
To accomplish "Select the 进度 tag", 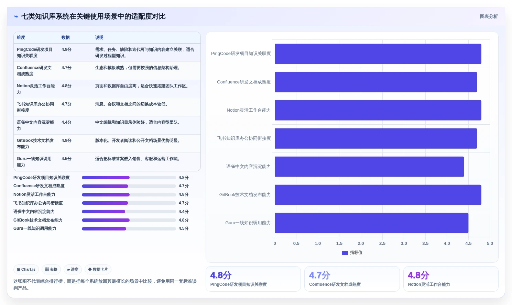I will click(73, 270).
